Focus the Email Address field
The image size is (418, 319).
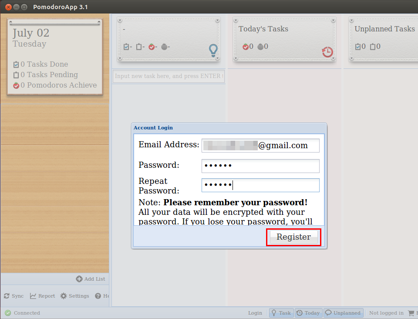coord(260,146)
